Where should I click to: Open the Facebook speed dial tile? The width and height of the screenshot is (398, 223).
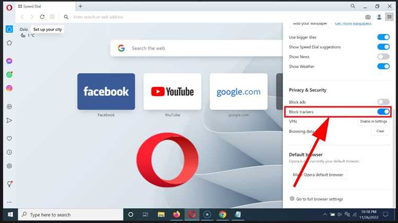[106, 92]
